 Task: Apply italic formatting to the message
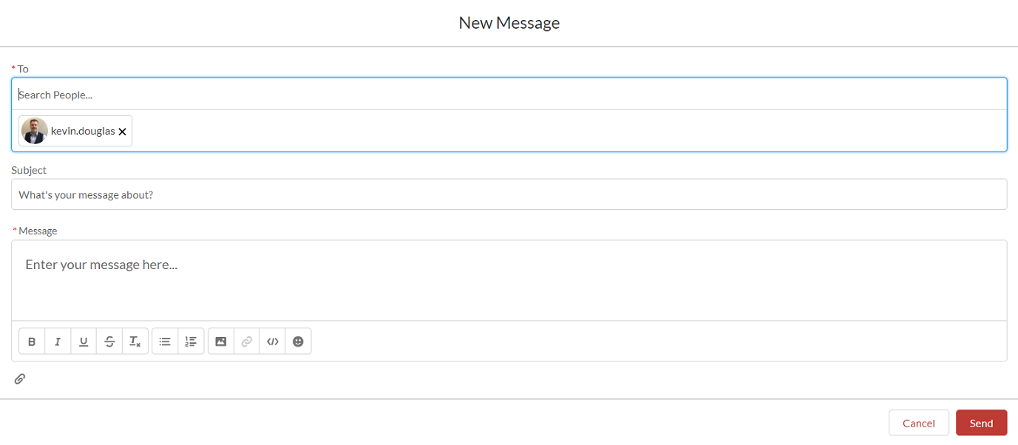point(58,341)
